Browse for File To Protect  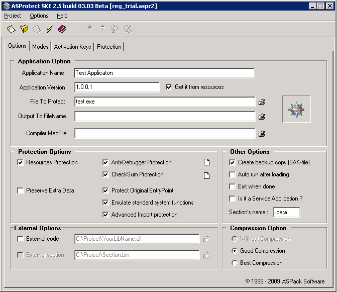262,102
